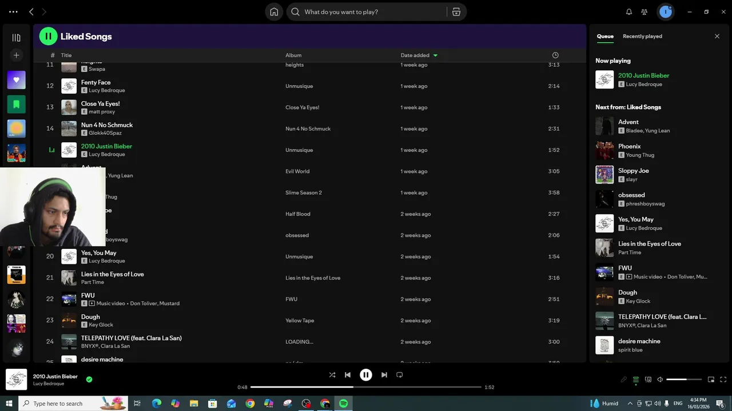The image size is (732, 411).
Task: Open Slime Season 2 album link
Action: tap(304, 192)
